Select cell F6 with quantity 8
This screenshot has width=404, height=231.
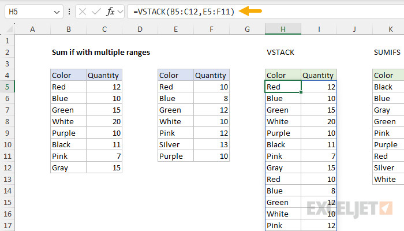tap(212, 99)
